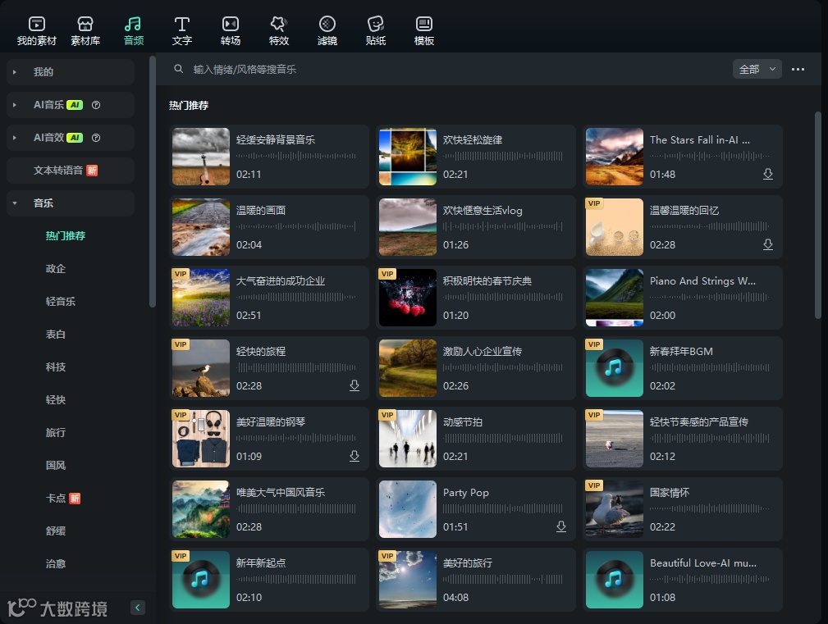The image size is (828, 624).
Task: Click the Piano And Strings thumbnail
Action: pos(614,298)
